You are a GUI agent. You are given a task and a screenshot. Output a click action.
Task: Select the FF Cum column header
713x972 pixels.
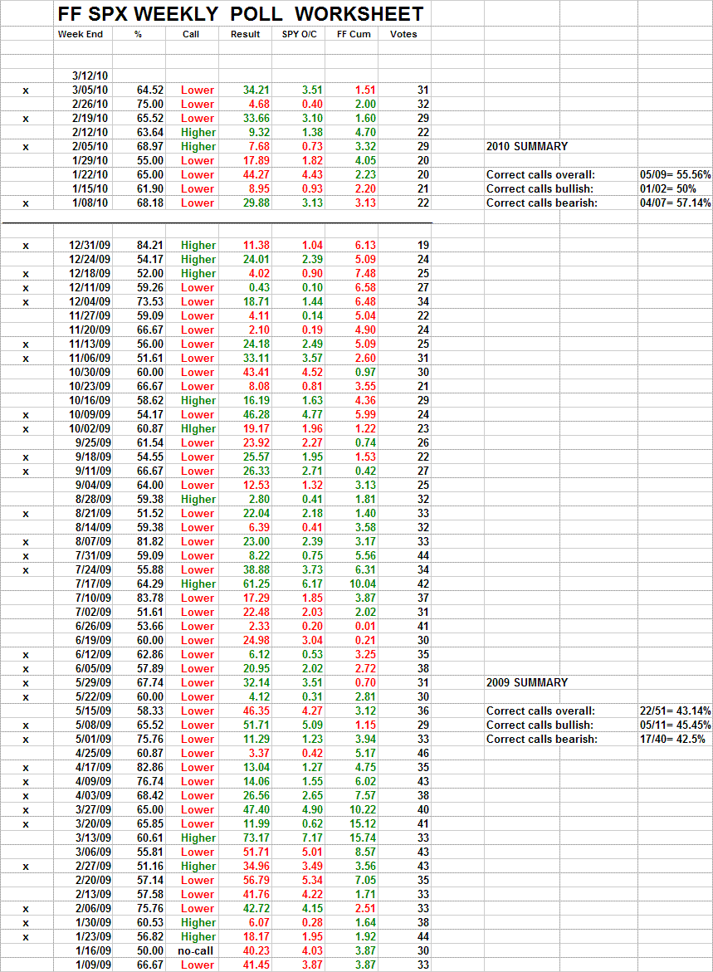click(x=354, y=34)
